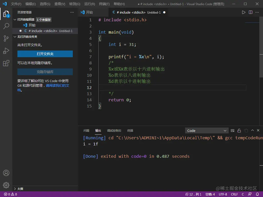Switch to 调试控制台 panel tab
Screen dimensions: 263x197
pos(114,131)
